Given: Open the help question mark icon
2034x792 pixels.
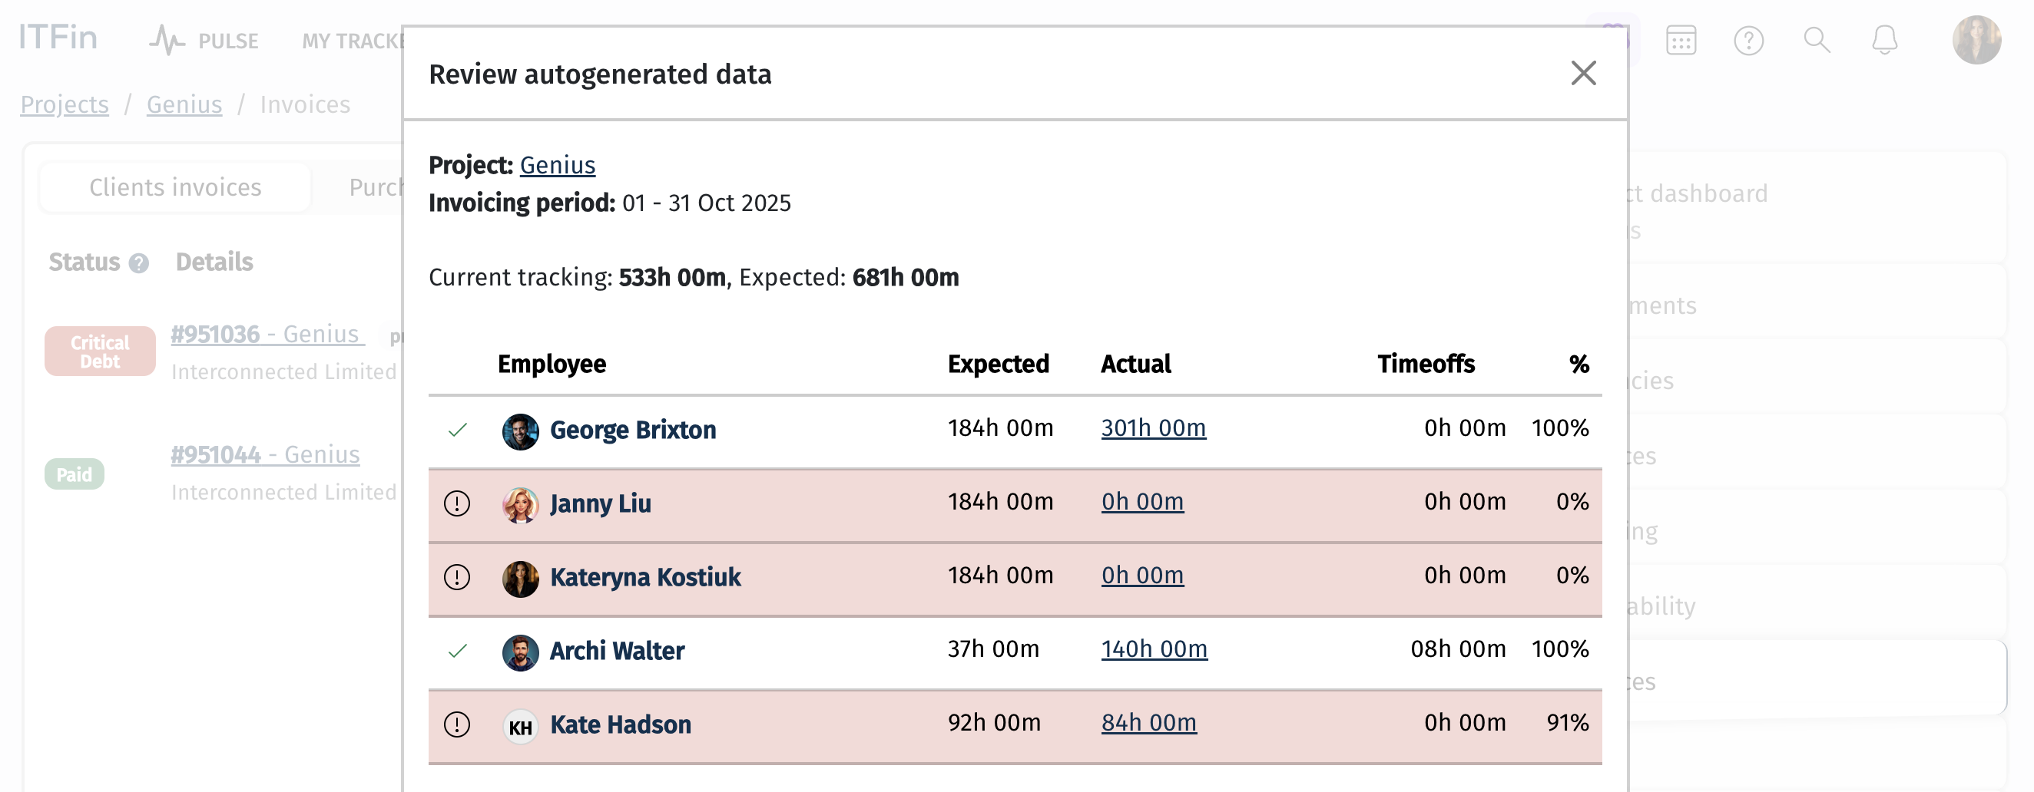Looking at the screenshot, I should click(x=1748, y=40).
